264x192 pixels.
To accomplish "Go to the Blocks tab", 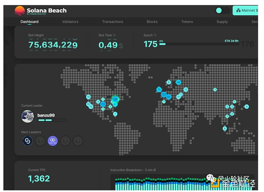I will (x=152, y=22).
